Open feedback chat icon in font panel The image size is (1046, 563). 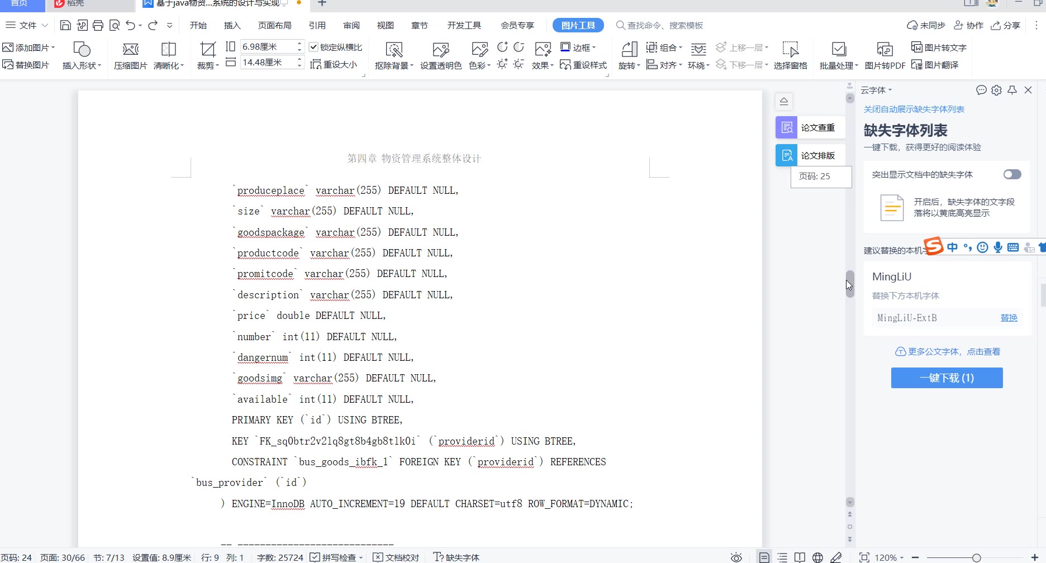click(981, 90)
